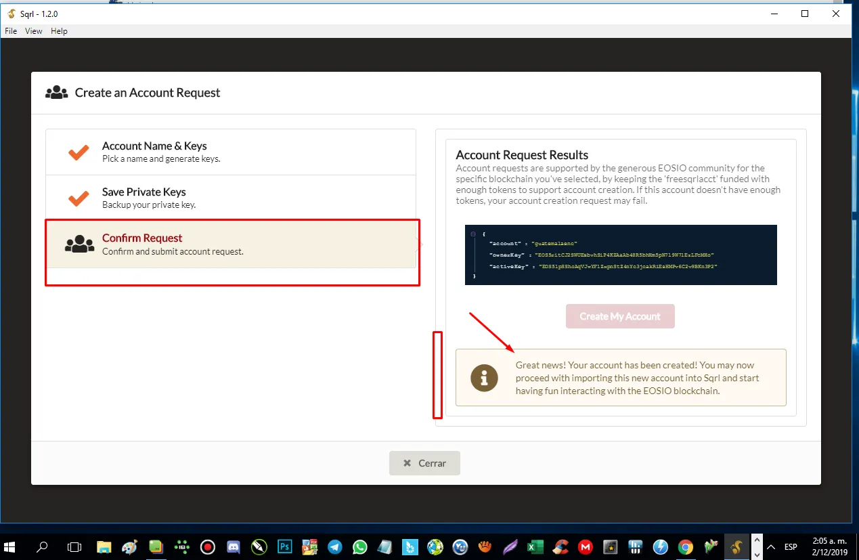Click the checkmark beside Save Private Keys
Screen dimensions: 859x560
[x=79, y=198]
